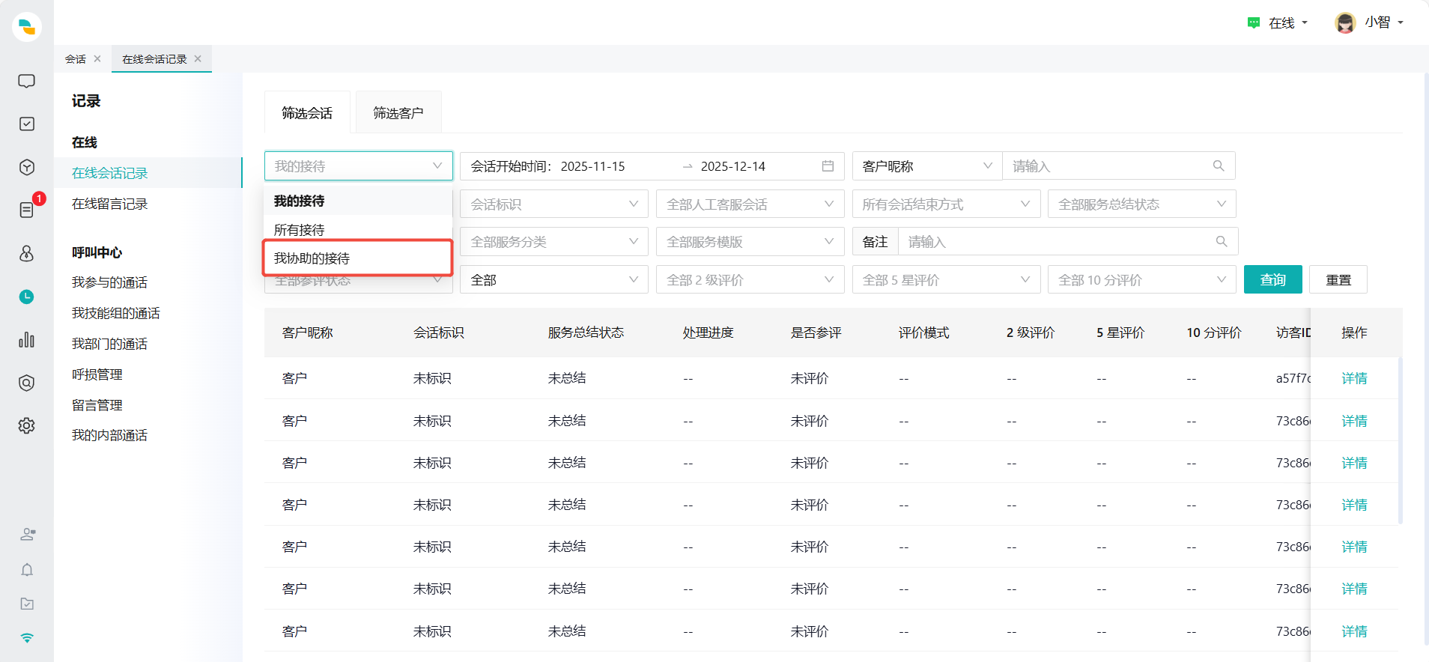The width and height of the screenshot is (1429, 662).
Task: Open the 全部 evaluation dropdown
Action: point(554,280)
